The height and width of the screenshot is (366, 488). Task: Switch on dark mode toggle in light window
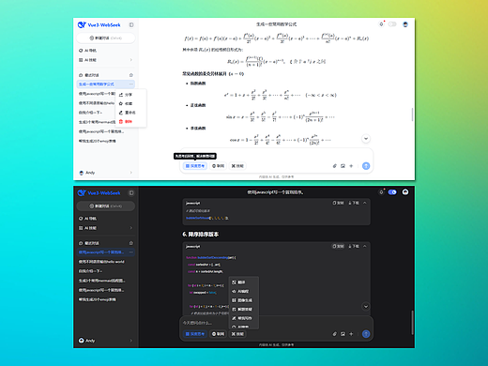(x=392, y=24)
